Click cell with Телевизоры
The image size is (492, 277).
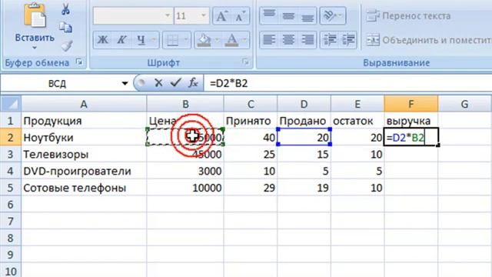pyautogui.click(x=84, y=154)
